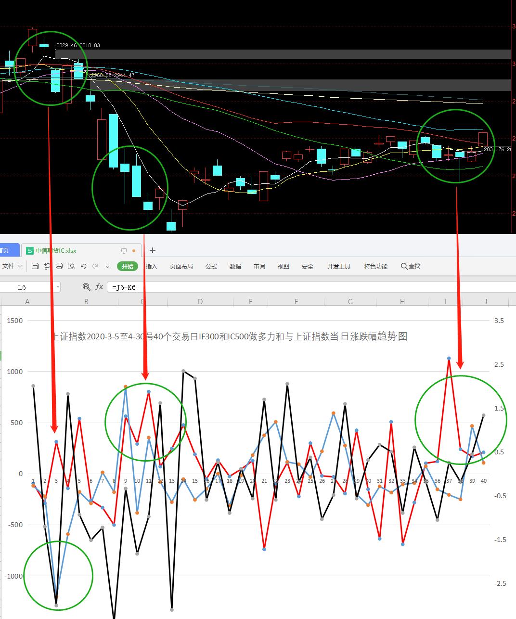Click the monitor icon on document tab

(x=124, y=251)
